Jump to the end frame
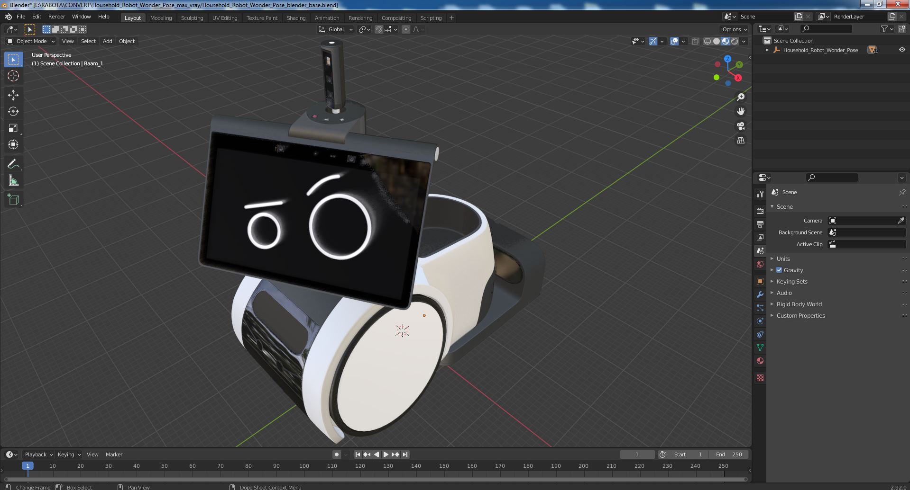Viewport: 910px width, 490px height. [x=405, y=454]
